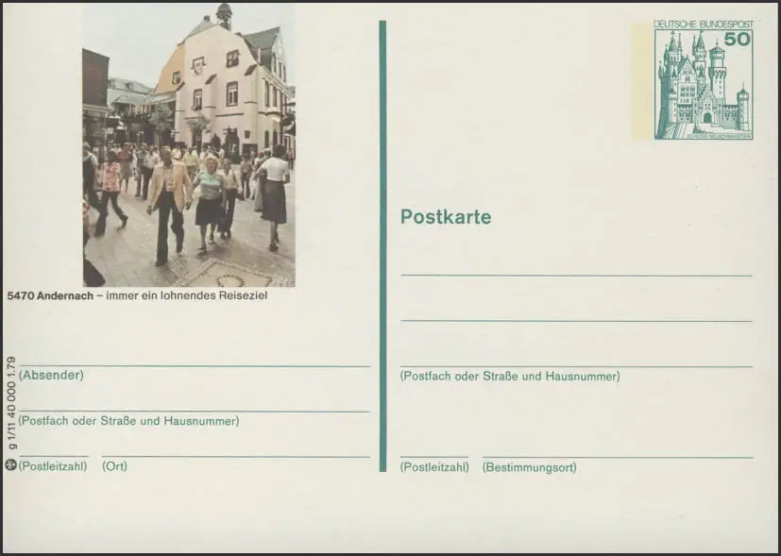Click the second recipient address line

[576, 321]
